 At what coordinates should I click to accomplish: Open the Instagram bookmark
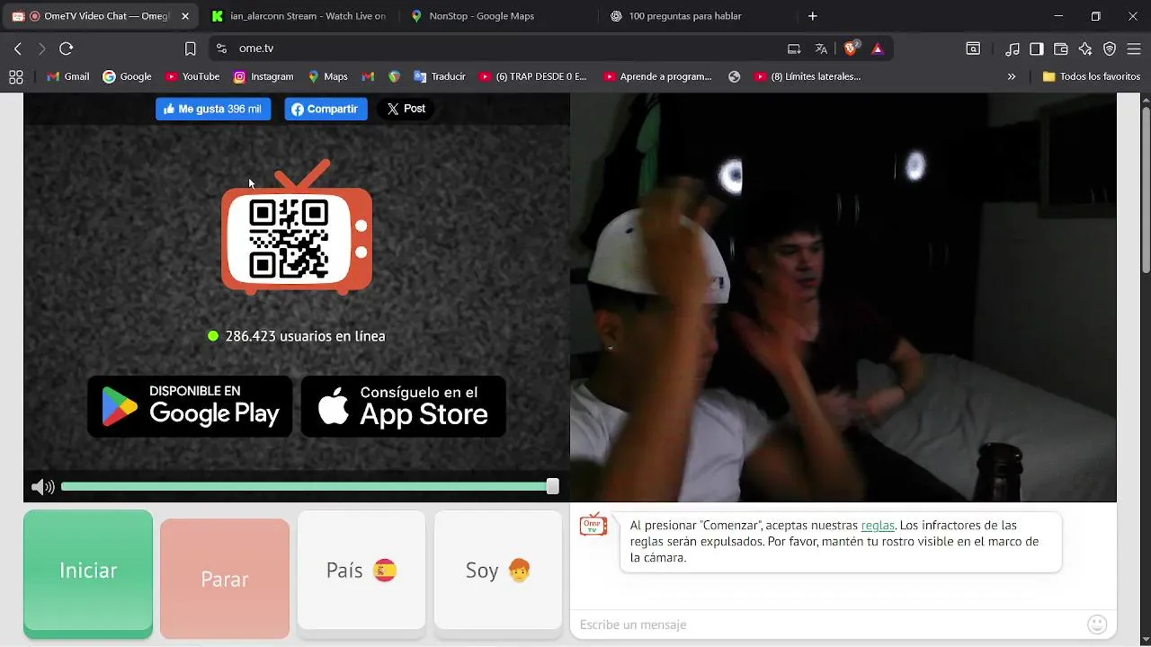(x=263, y=77)
